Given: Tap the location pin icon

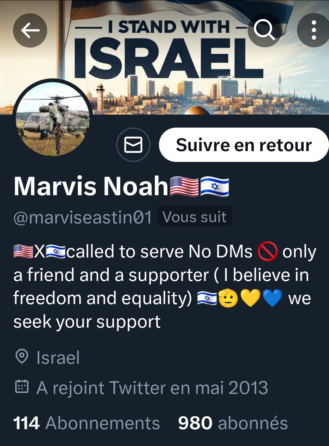Looking at the screenshot, I should tap(22, 357).
